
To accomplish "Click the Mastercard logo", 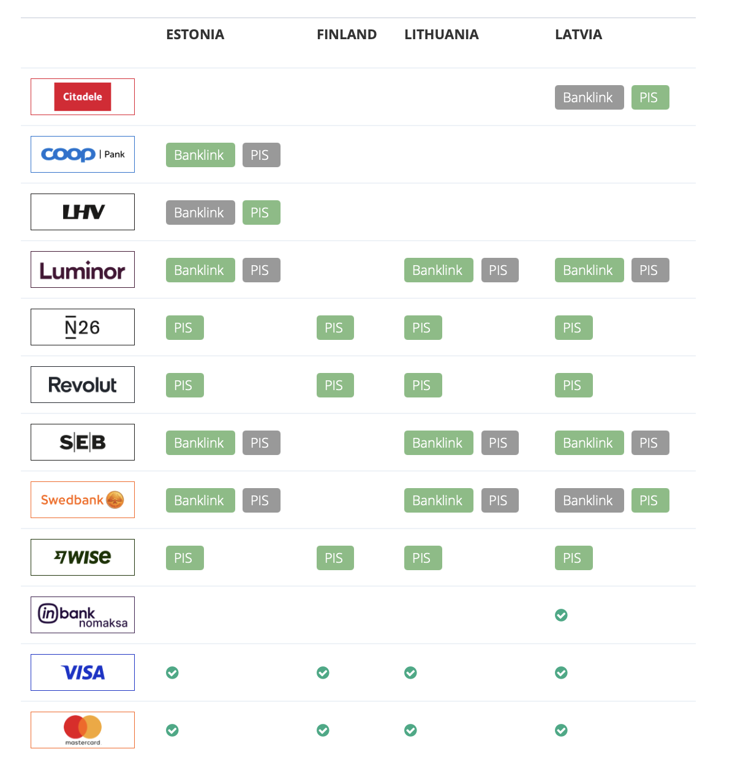I will pos(83,730).
